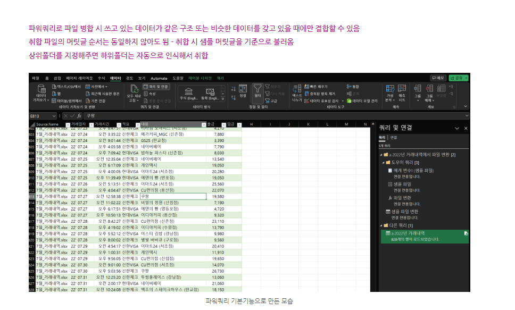
Task: Toggle the 쿼리 및 연결 ribbon button
Action: (x=156, y=87)
